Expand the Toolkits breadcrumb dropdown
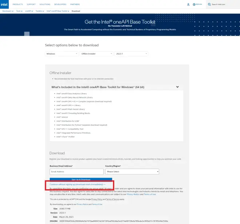Image resolution: width=240 pixels, height=224 pixels. pos(40,11)
